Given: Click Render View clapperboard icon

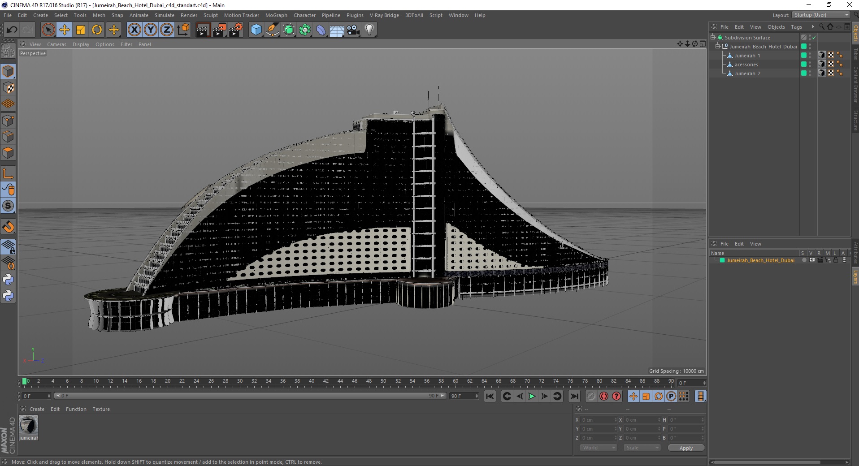Looking at the screenshot, I should coord(203,30).
